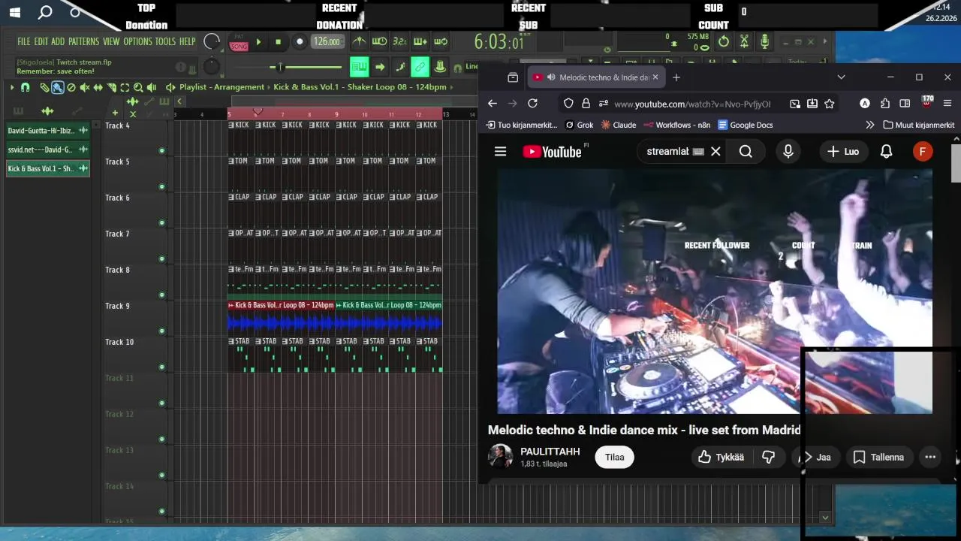The width and height of the screenshot is (961, 541).
Task: Toggle PAT/SONG mode switch
Action: click(239, 43)
